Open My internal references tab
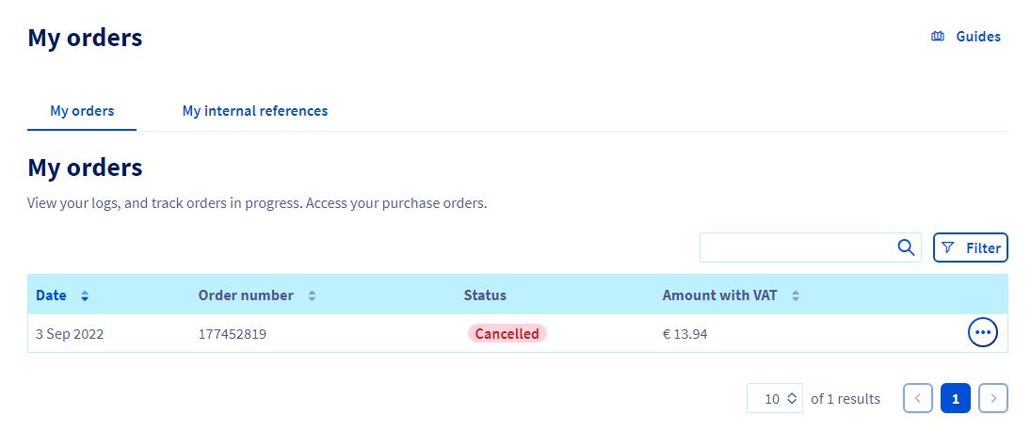This screenshot has width=1031, height=447. (x=255, y=111)
